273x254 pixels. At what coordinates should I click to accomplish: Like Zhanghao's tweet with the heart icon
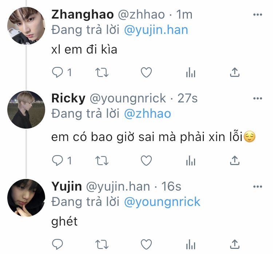click(x=146, y=73)
